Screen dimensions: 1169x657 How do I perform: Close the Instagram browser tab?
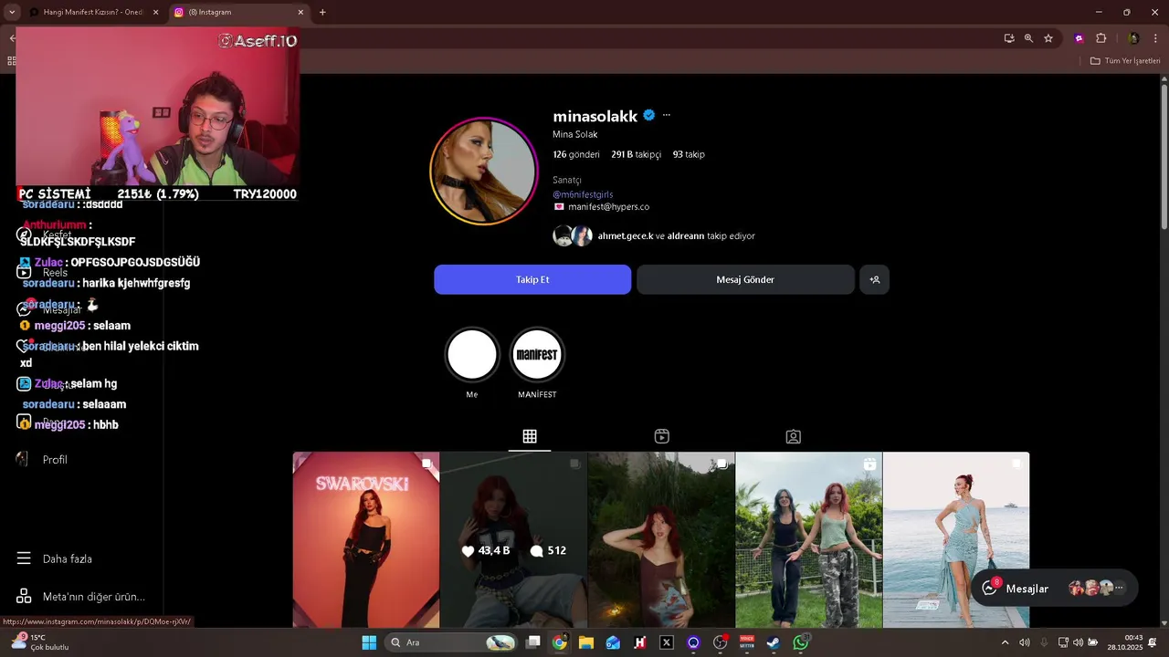coord(300,12)
